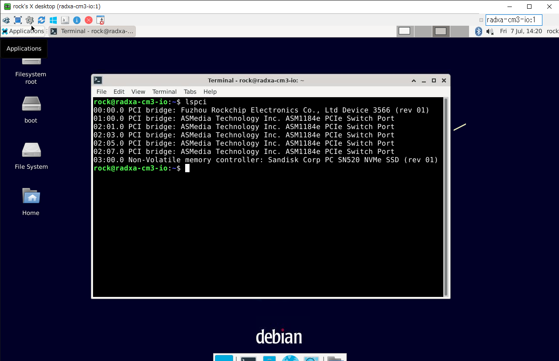Tick the small checkbox beside the host field
The height and width of the screenshot is (361, 559).
coord(481,20)
